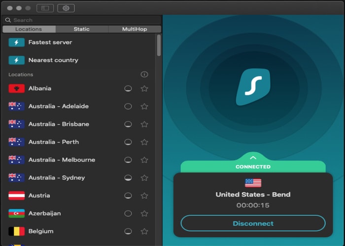Screen dimensions: 345x246
Task: Connect to Australia - Melbourne server
Action: [62, 160]
